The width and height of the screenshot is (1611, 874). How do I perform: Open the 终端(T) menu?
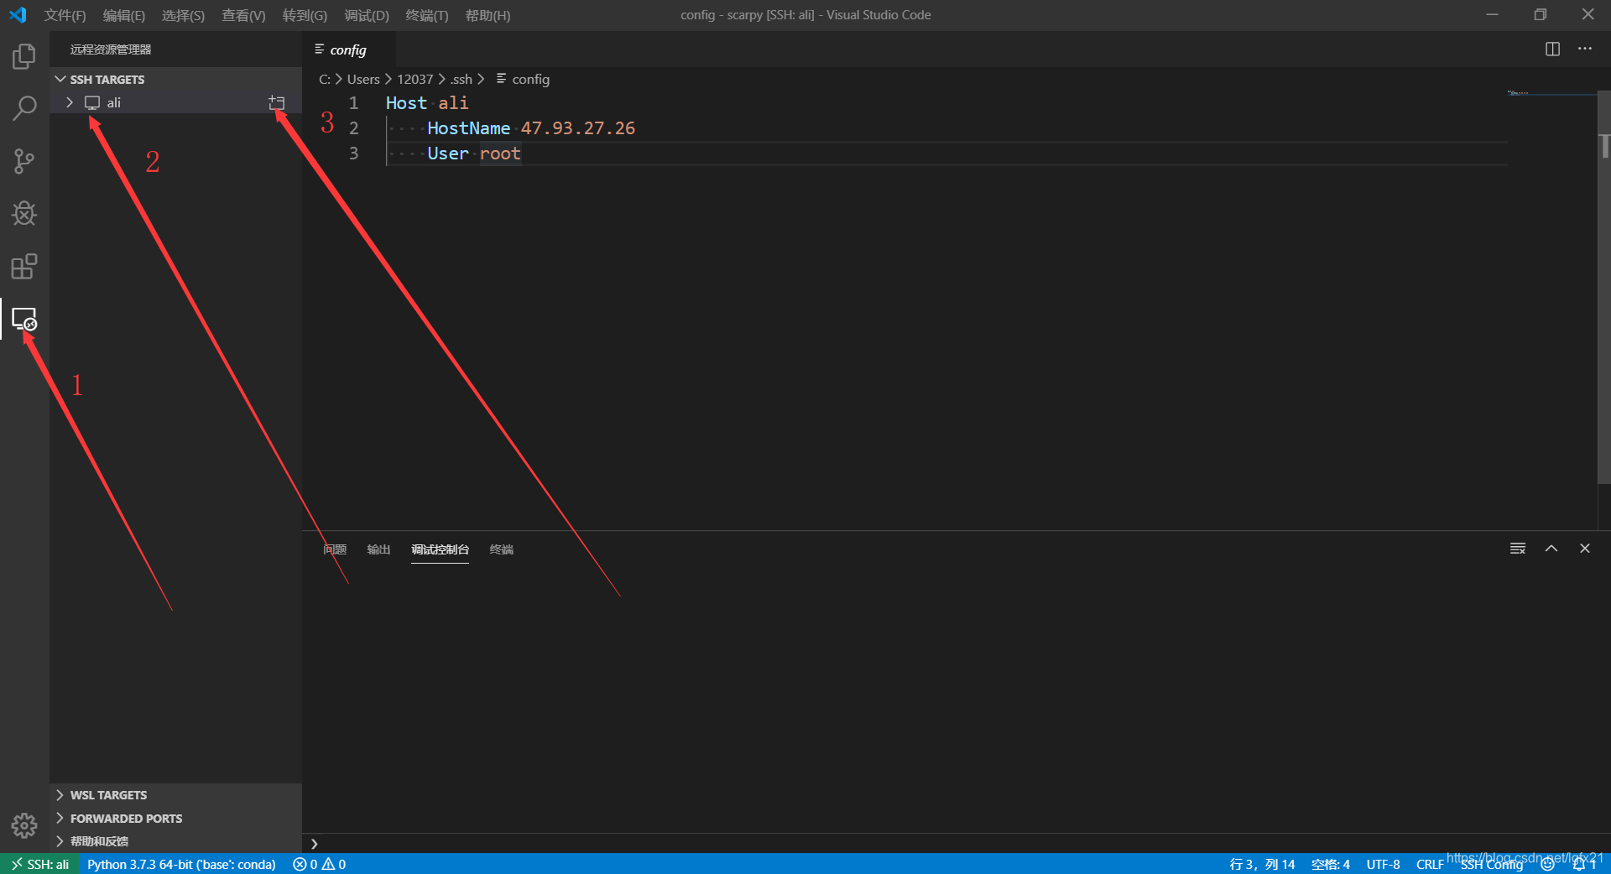[427, 15]
